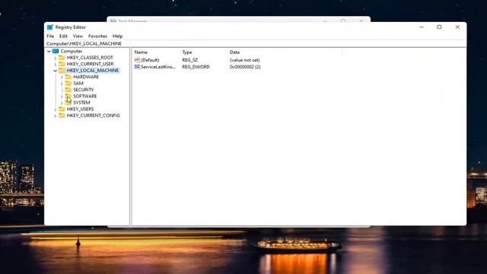Open the Favorites menu
Screen dimensions: 487x274
pos(97,37)
